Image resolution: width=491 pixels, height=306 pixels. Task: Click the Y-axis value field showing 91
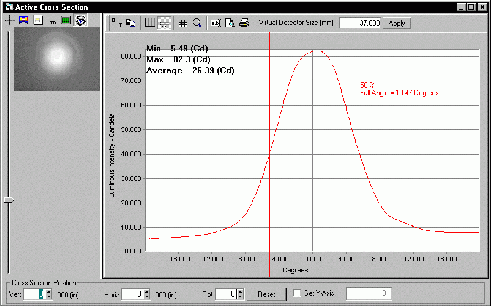coord(369,293)
